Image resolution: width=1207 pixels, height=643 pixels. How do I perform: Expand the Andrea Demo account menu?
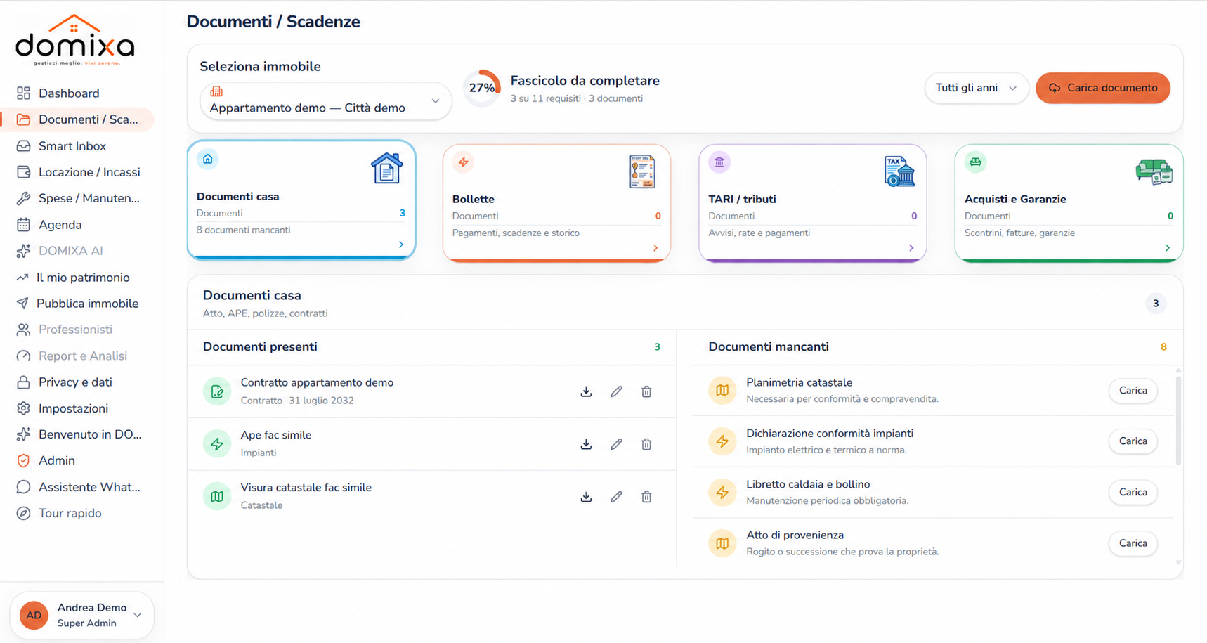tap(82, 615)
